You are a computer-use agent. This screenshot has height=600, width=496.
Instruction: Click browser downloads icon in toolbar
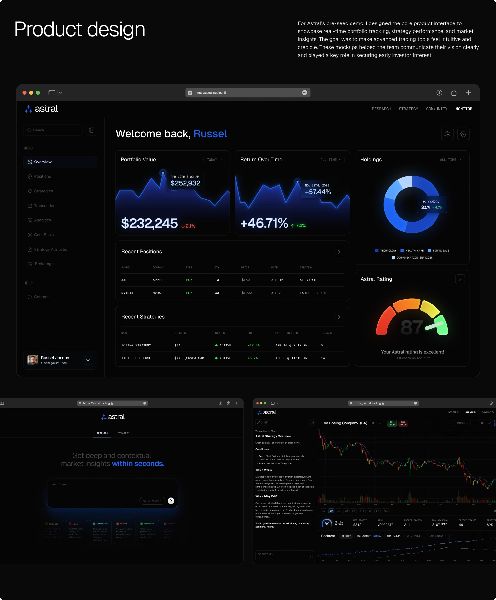pyautogui.click(x=439, y=93)
